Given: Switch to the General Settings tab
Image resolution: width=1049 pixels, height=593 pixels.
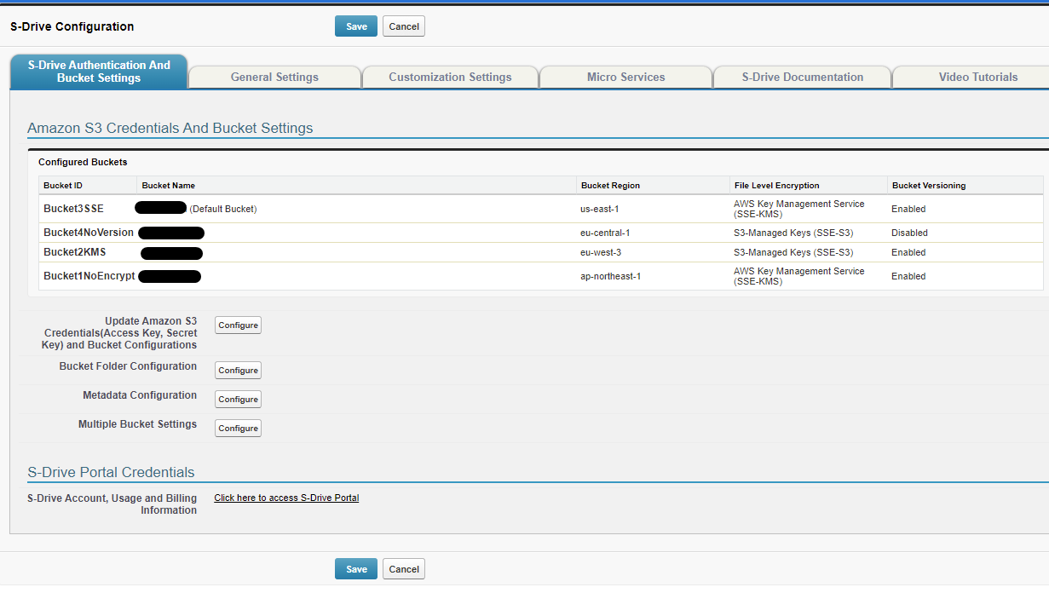Looking at the screenshot, I should tap(274, 77).
